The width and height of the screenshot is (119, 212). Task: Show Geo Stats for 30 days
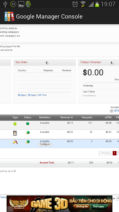click(21, 95)
